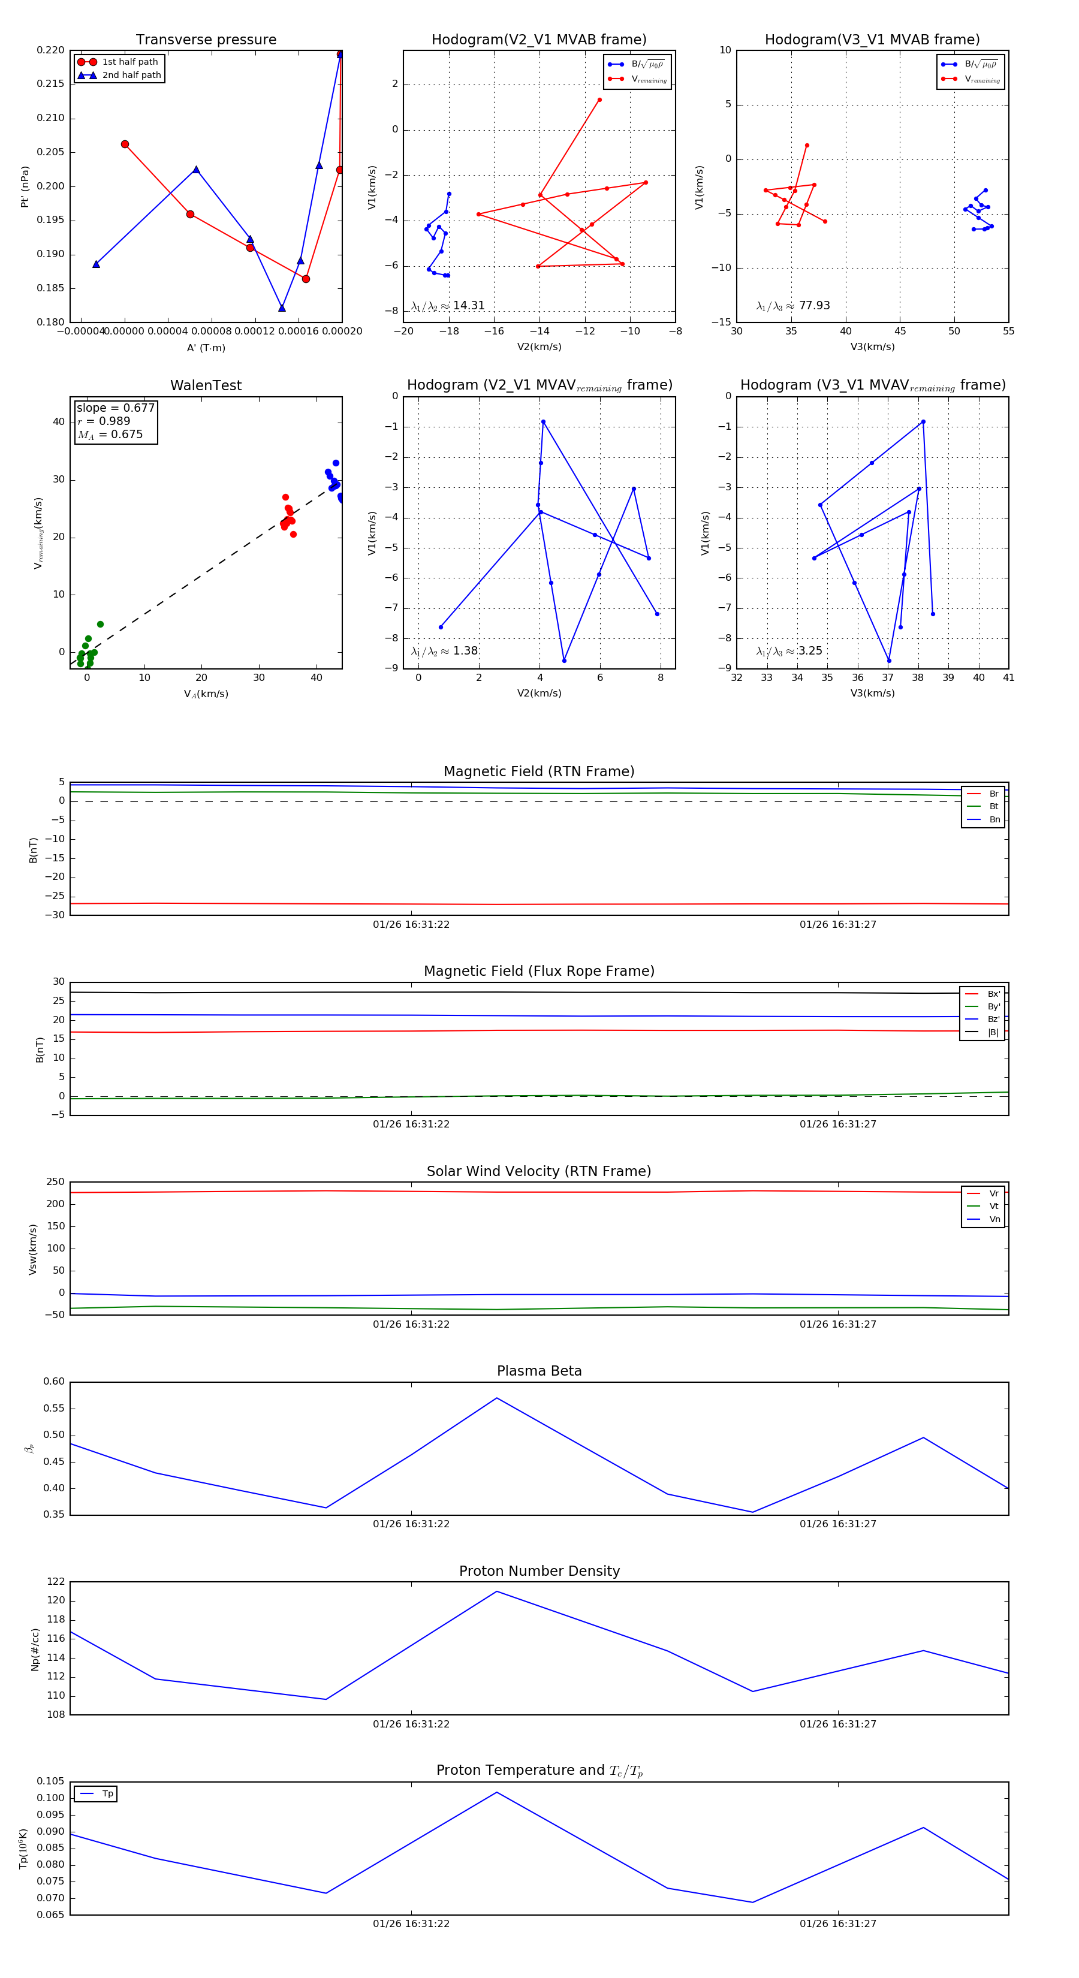Click the 'Plasma Beta' plot title
Screen dimensions: 1079x1978
point(539,1371)
